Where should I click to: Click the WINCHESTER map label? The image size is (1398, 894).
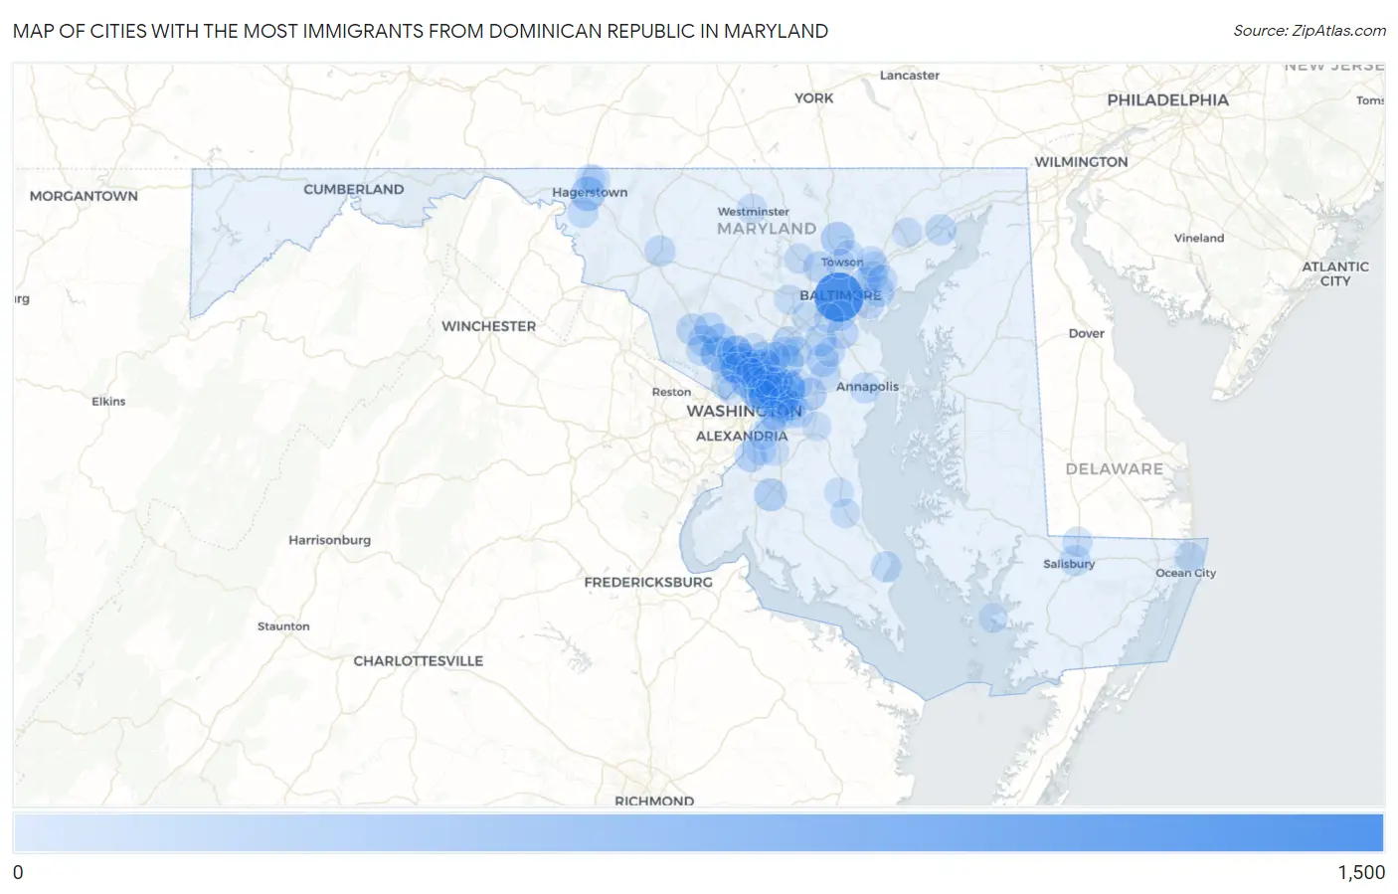tap(488, 326)
